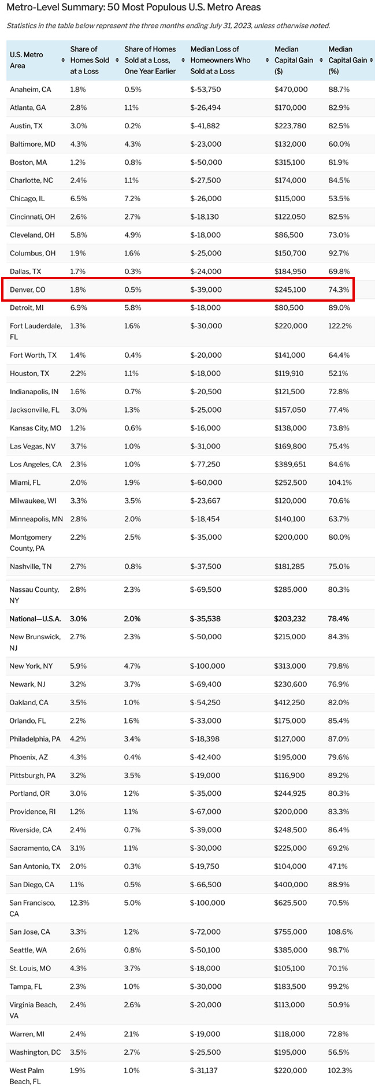Sort by the One Year Earlier column arrows
Viewport: 375px width, 1090px height.
pyautogui.click(x=183, y=60)
